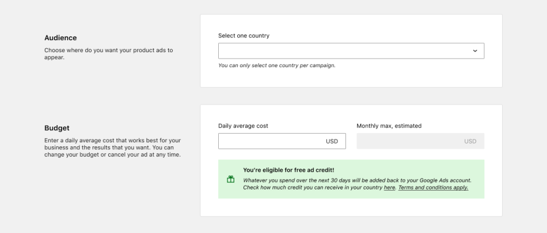The image size is (547, 233).
Task: Open the Terms and conditions apply link
Action: coord(433,188)
